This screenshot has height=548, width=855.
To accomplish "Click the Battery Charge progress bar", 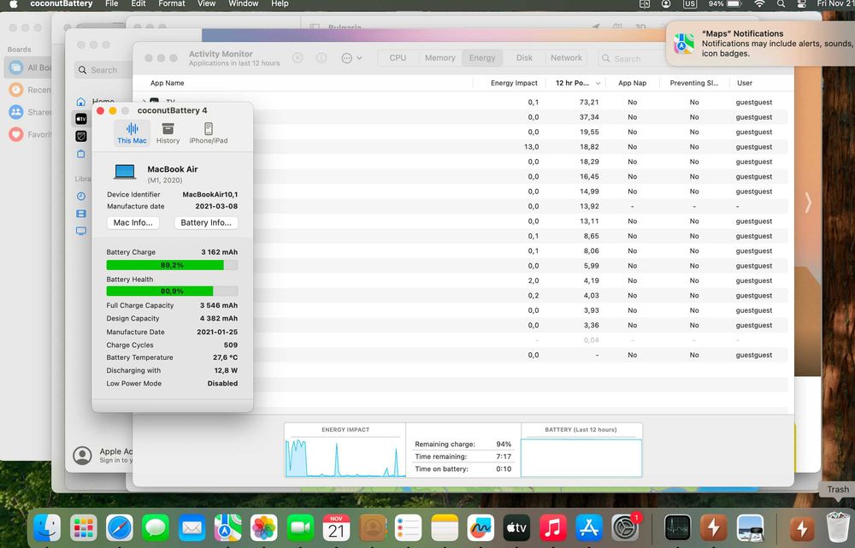I will click(172, 265).
